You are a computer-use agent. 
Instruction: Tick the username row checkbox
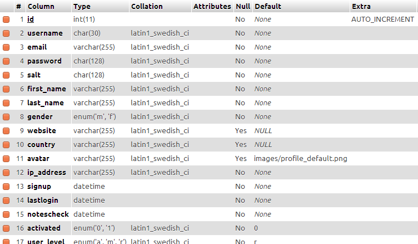[6, 33]
